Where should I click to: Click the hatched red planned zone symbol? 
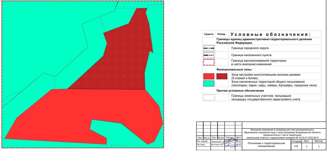tap(222, 76)
